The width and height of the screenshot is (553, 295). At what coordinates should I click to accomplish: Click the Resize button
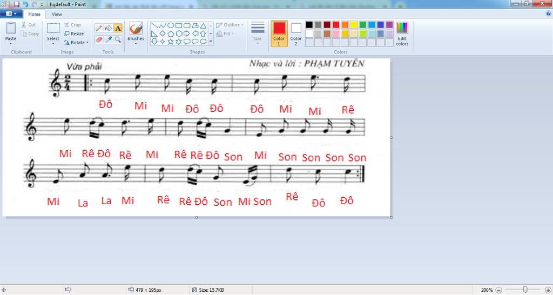[74, 33]
